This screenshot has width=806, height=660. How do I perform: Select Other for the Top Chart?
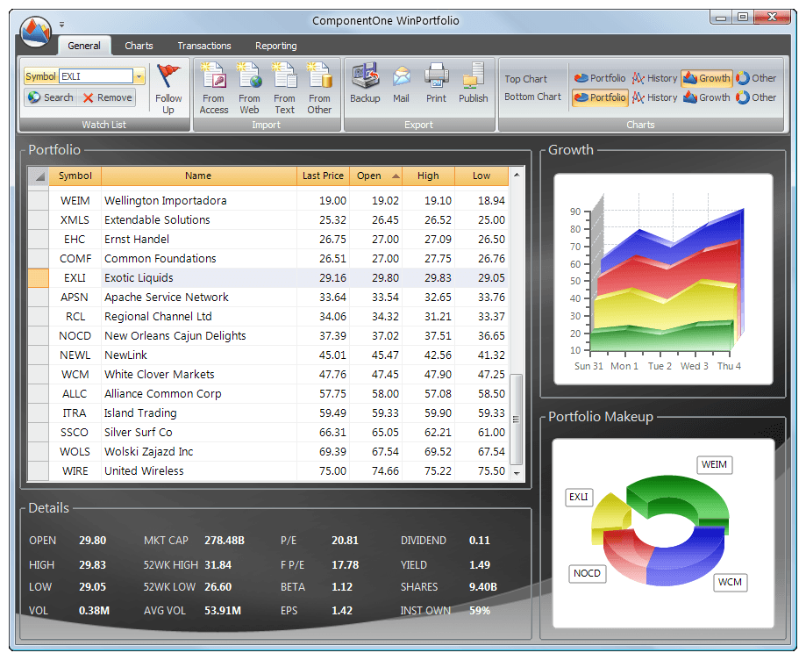756,78
